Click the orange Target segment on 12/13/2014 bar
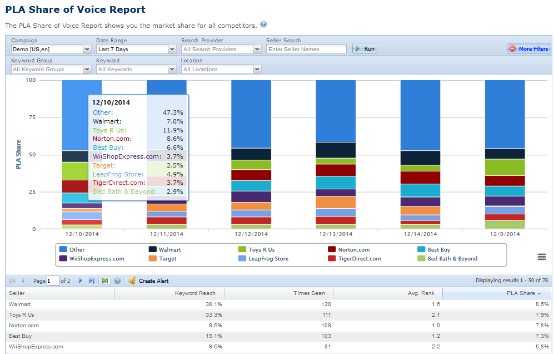 coord(336,203)
